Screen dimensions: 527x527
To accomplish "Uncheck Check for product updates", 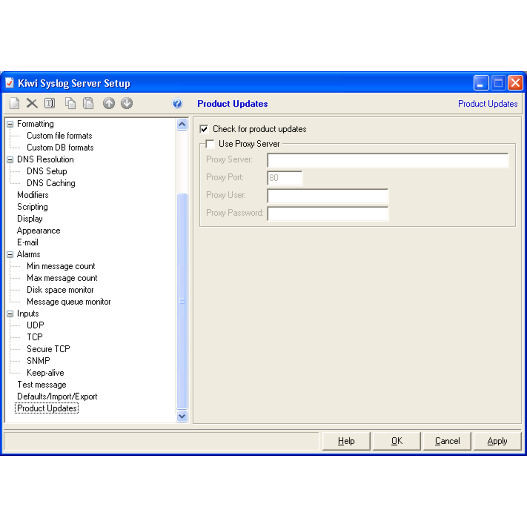I will [x=204, y=129].
